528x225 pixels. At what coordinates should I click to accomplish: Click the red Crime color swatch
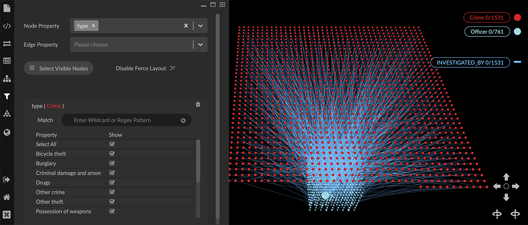tap(517, 18)
